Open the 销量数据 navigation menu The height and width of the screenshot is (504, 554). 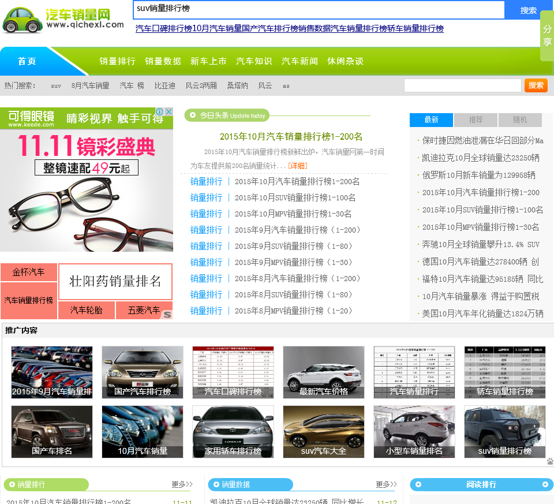coord(163,61)
